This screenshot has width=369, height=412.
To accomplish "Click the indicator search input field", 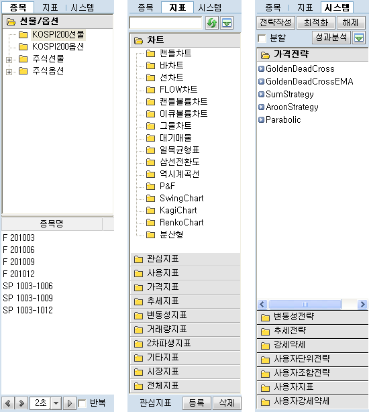I will coord(166,23).
